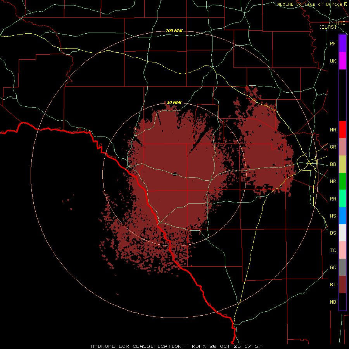The image size is (349, 349).
Task: Click the 50 NMI range ring label
Action: pos(174,102)
